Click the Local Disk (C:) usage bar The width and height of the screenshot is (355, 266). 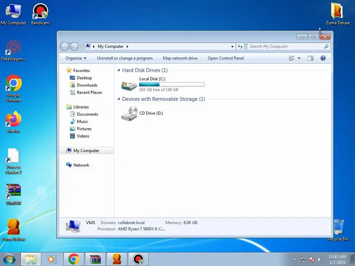(172, 85)
